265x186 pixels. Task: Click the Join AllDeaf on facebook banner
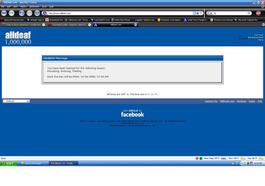pyautogui.click(x=132, y=113)
